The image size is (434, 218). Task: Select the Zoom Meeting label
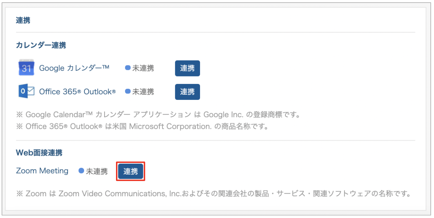point(42,171)
